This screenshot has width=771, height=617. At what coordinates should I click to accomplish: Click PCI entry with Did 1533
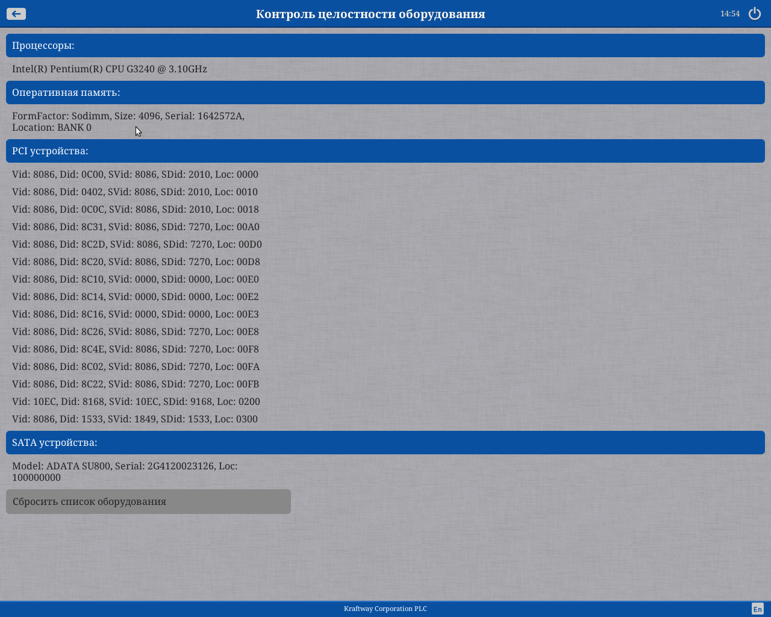[135, 419]
